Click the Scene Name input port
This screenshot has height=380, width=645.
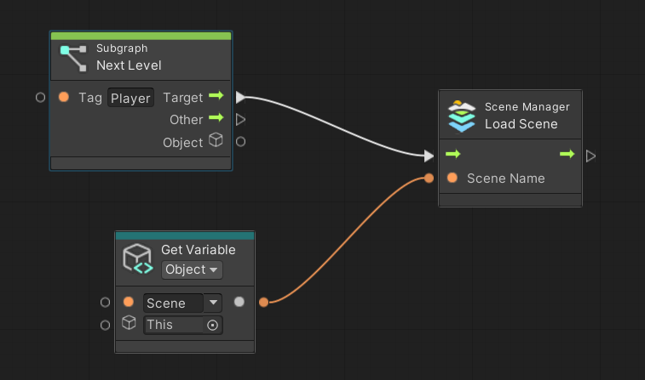pyautogui.click(x=429, y=179)
